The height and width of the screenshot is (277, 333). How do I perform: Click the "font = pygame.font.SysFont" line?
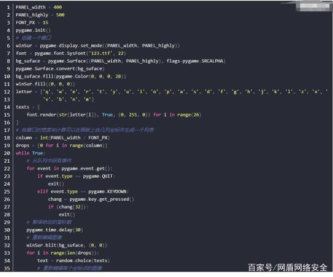tap(71, 53)
